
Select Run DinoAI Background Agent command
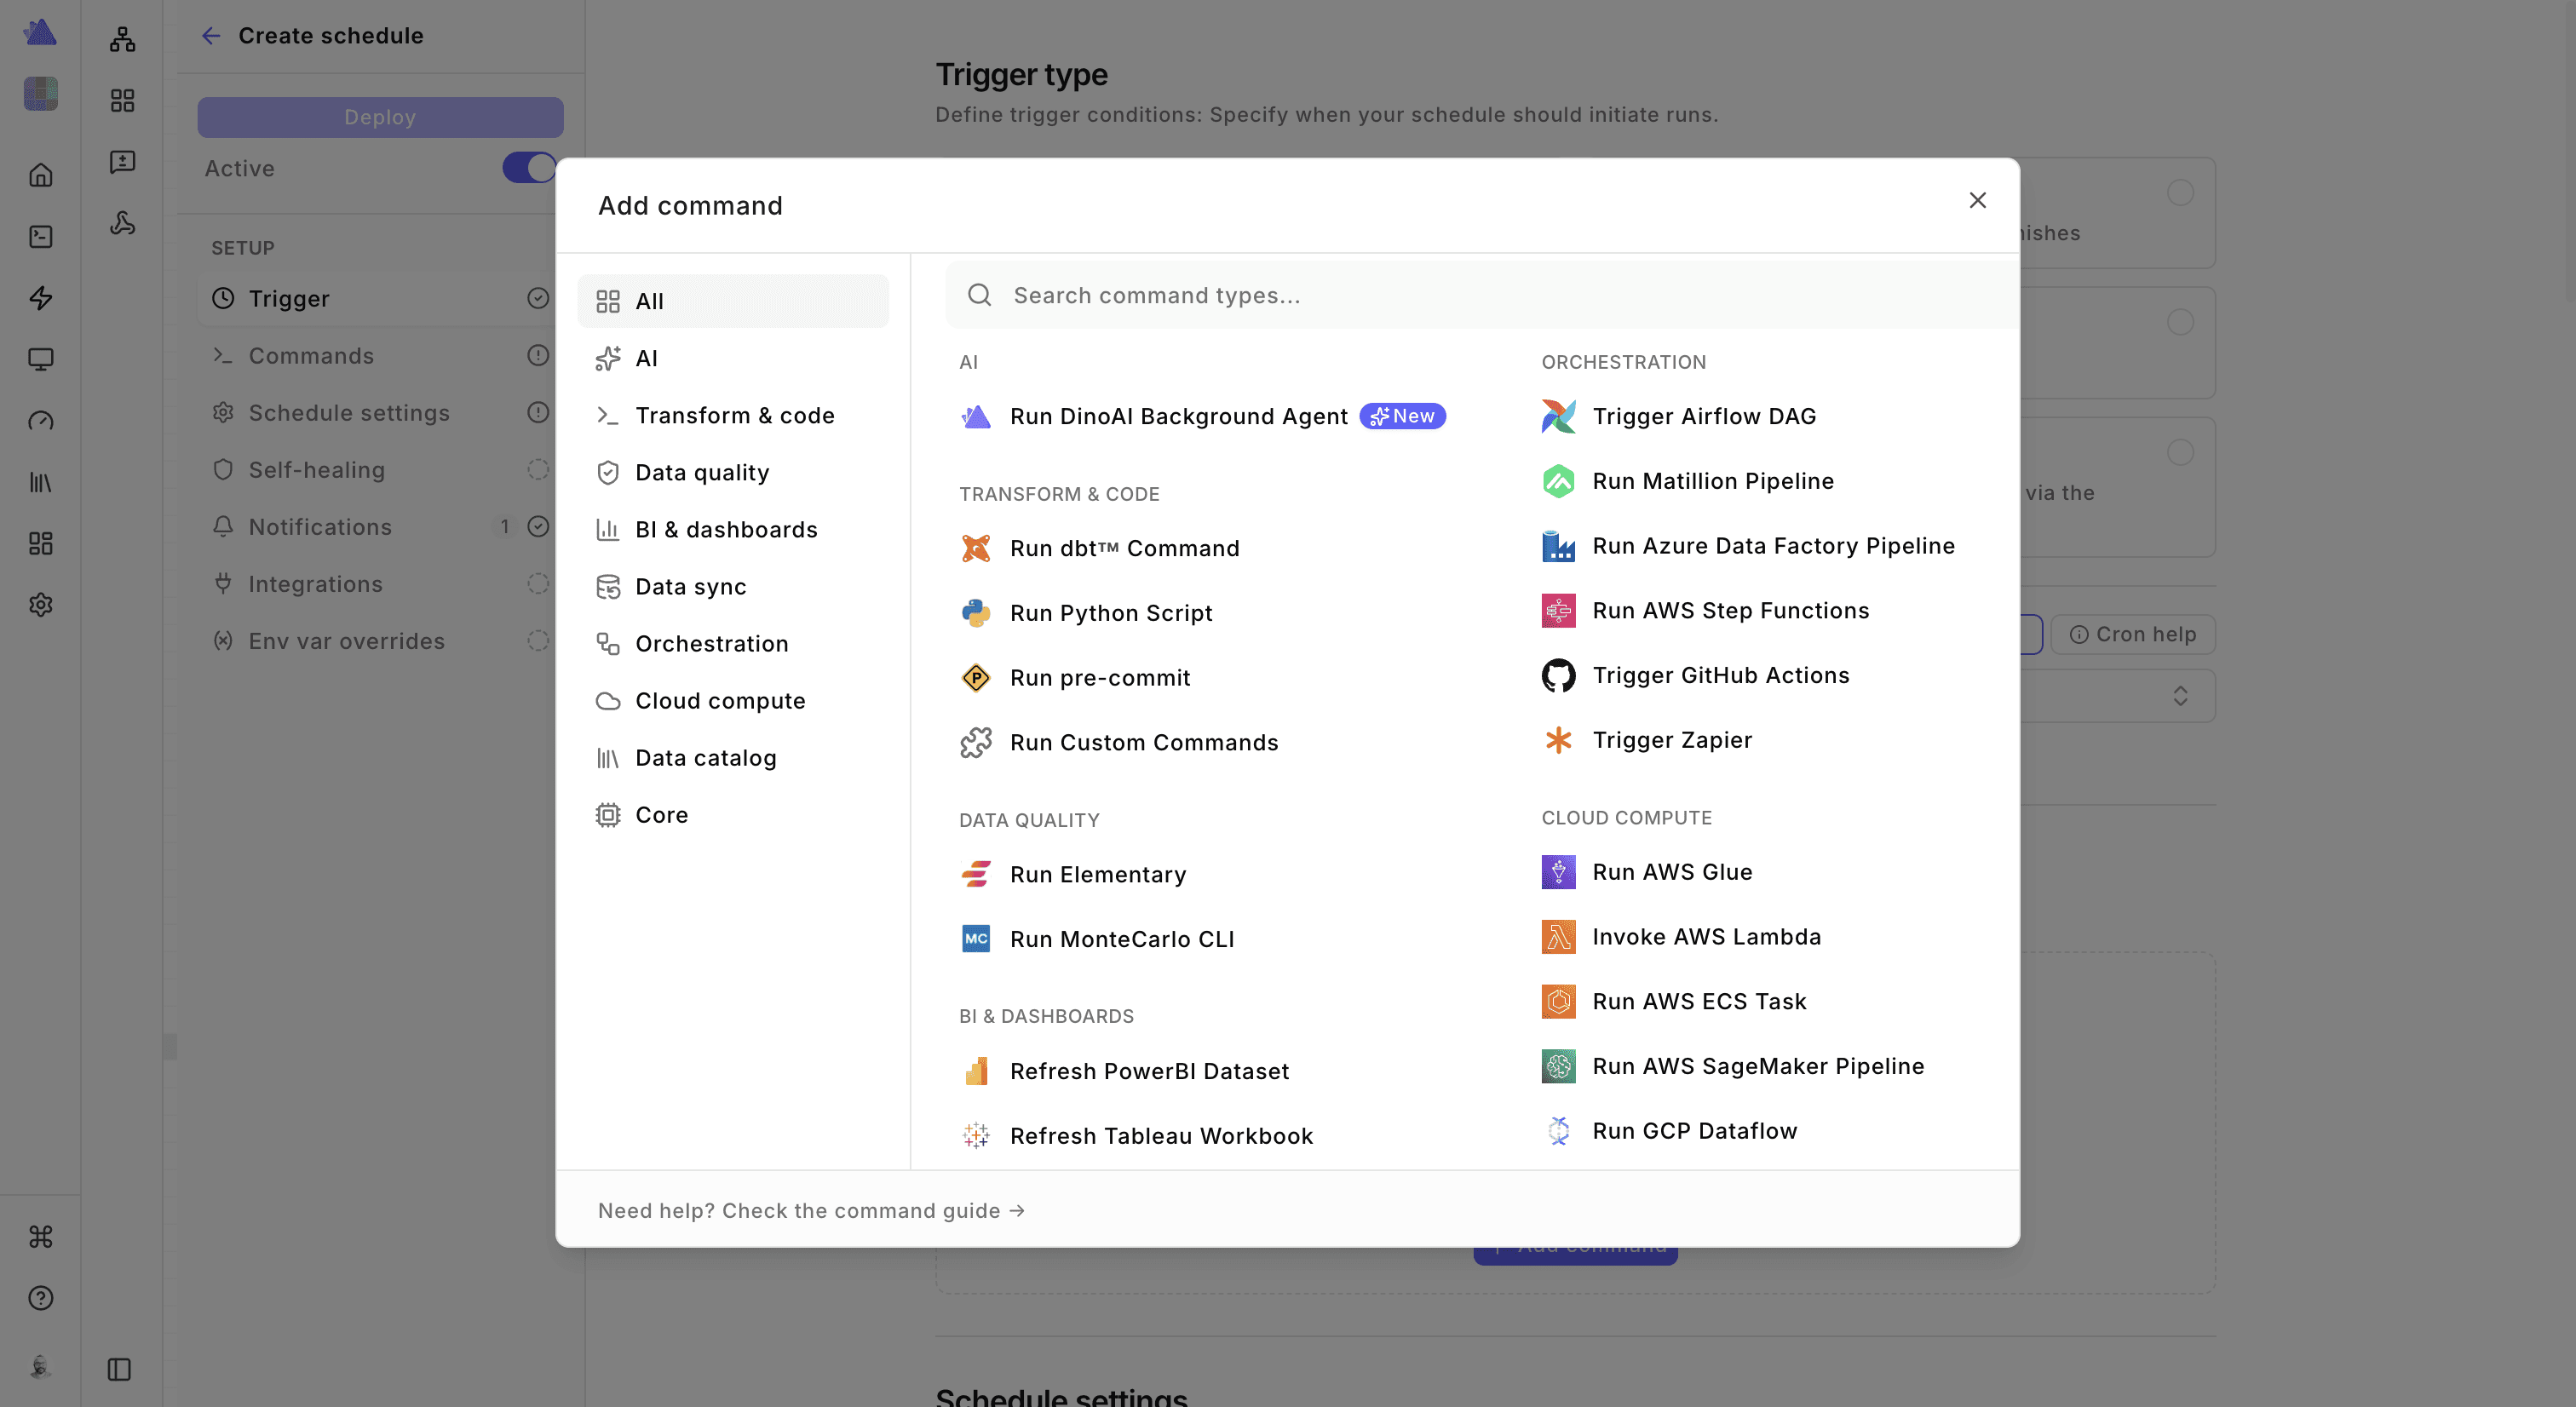[1202, 416]
